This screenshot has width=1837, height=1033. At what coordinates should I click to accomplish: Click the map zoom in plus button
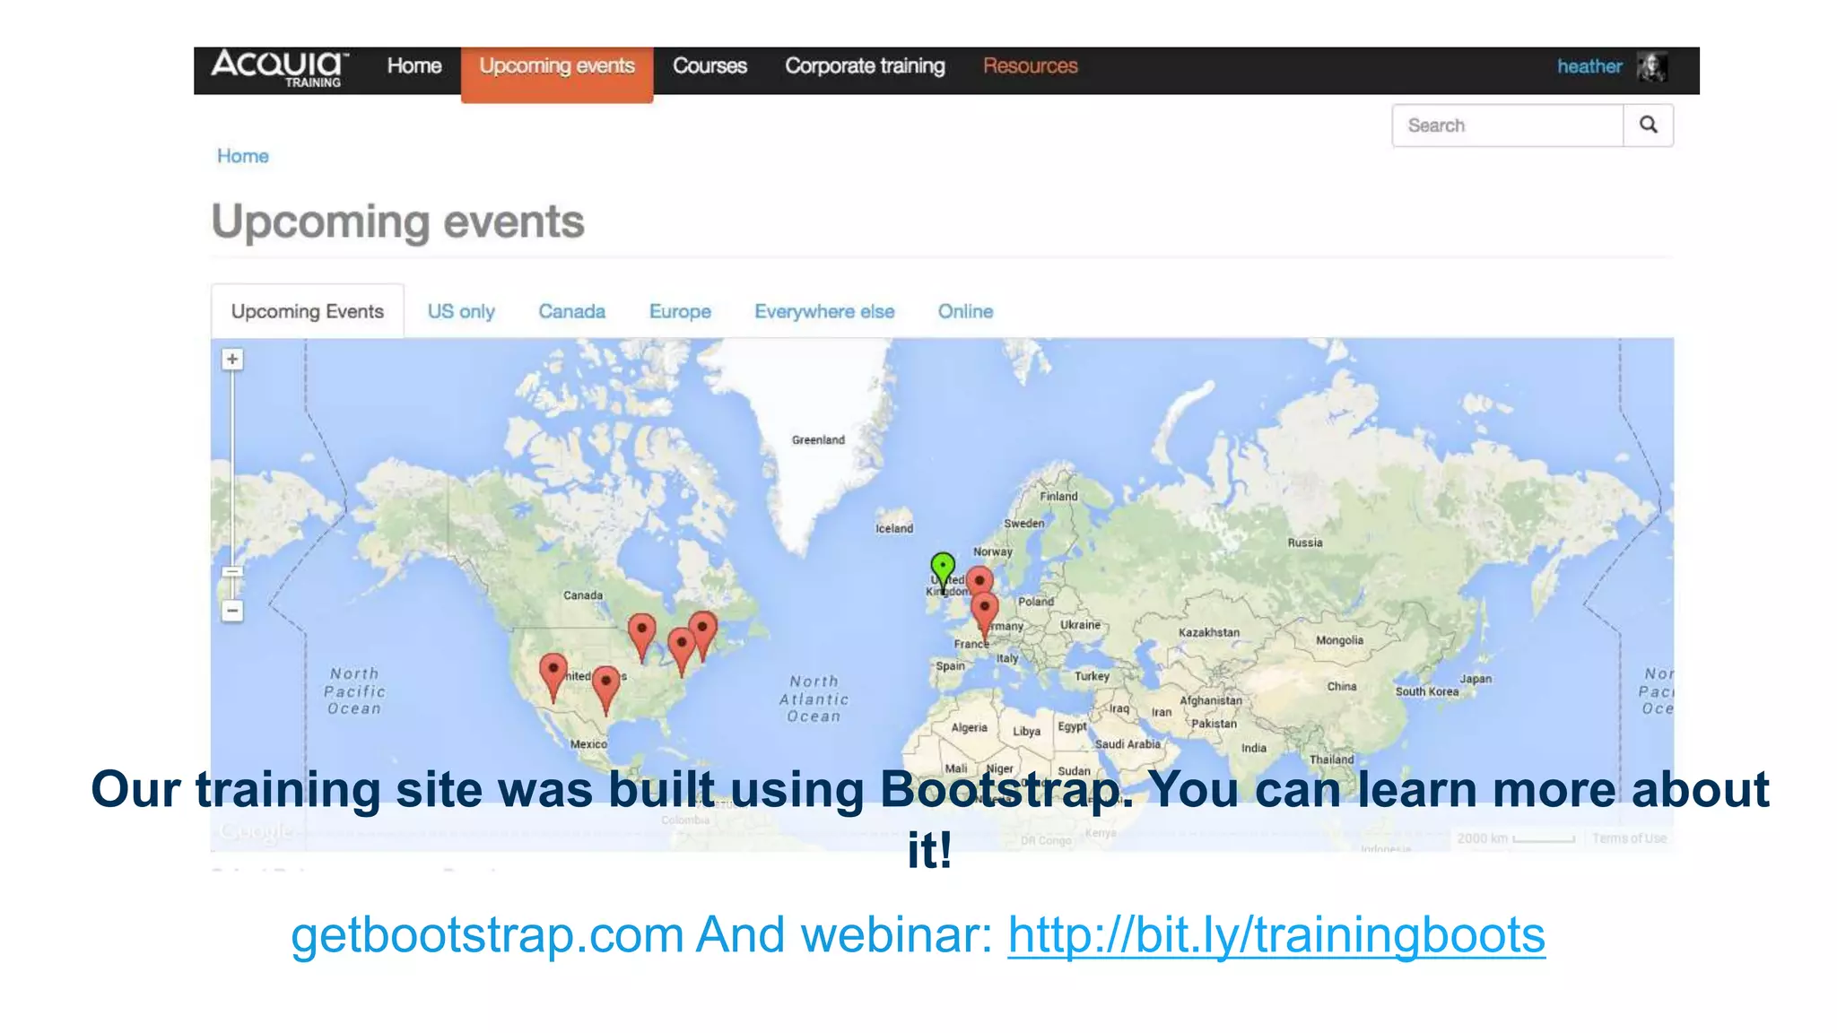[232, 360]
